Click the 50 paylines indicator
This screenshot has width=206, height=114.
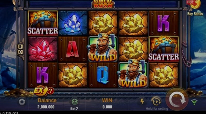pyautogui.click(x=20, y=49)
